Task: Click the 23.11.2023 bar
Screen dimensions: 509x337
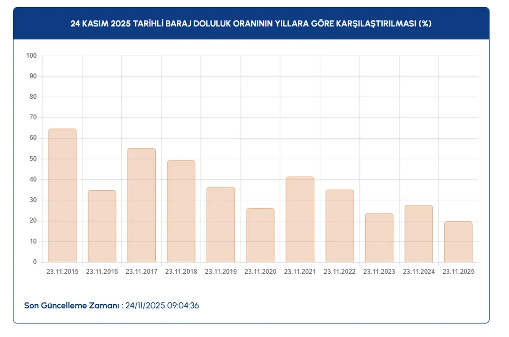Action: [379, 237]
